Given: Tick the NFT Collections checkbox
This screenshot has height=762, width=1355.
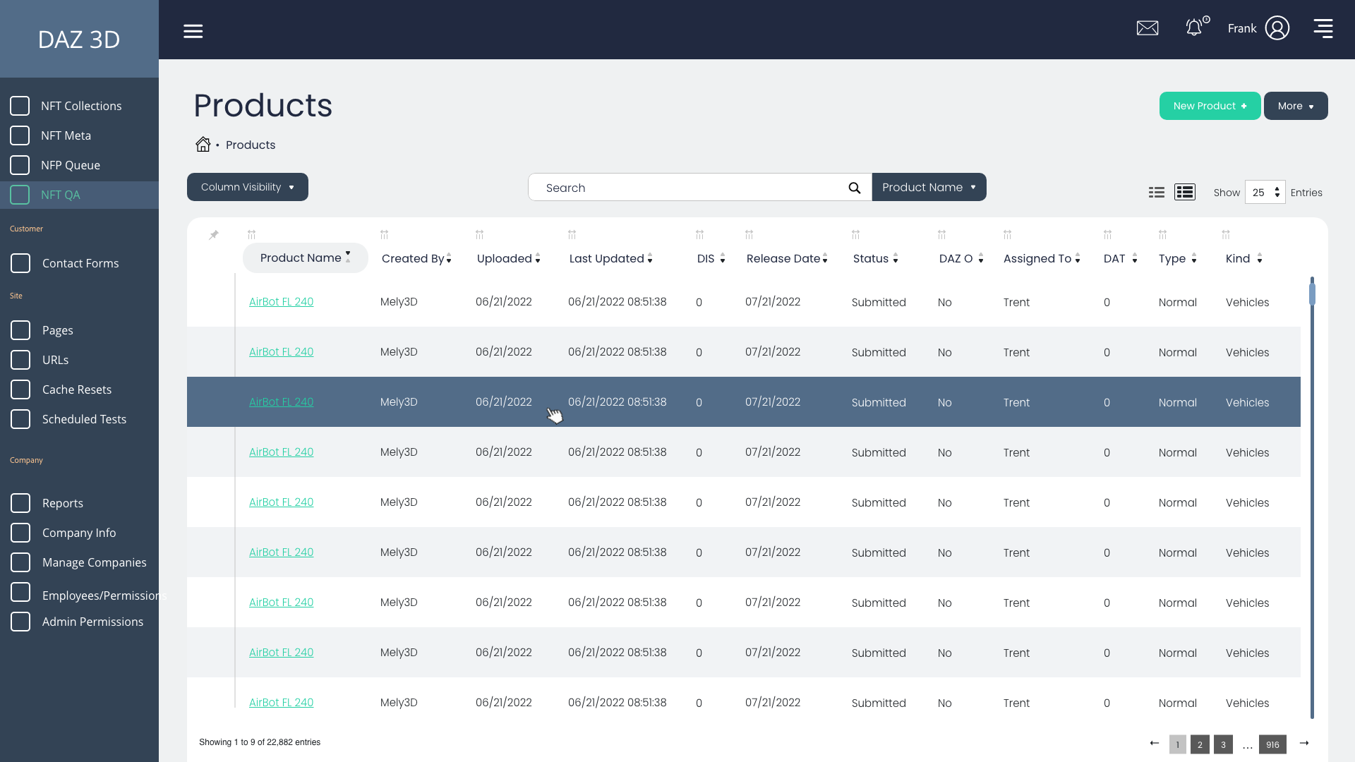Looking at the screenshot, I should (20, 106).
